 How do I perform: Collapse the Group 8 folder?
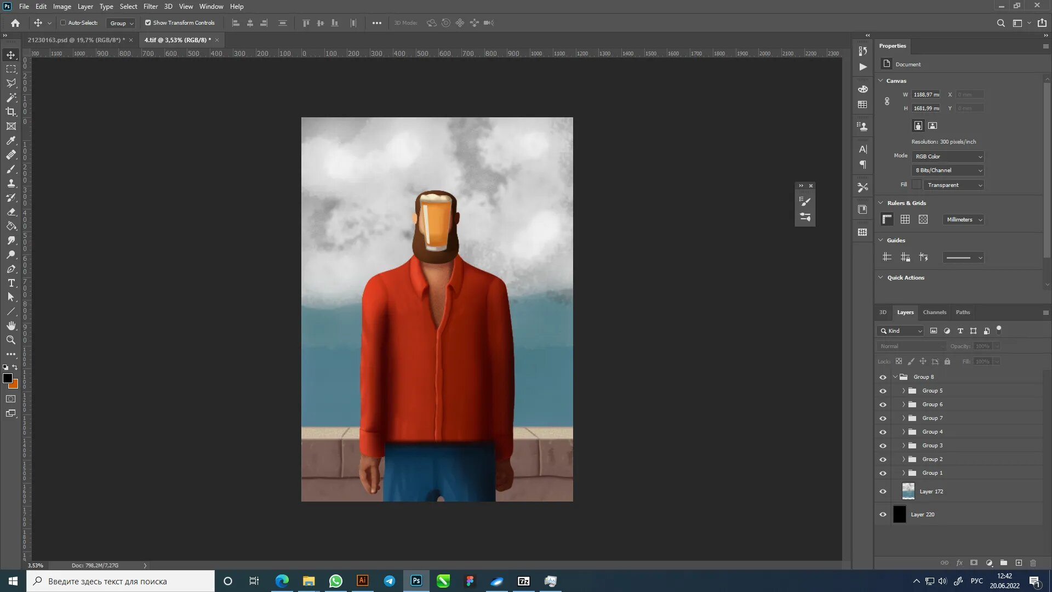895,377
